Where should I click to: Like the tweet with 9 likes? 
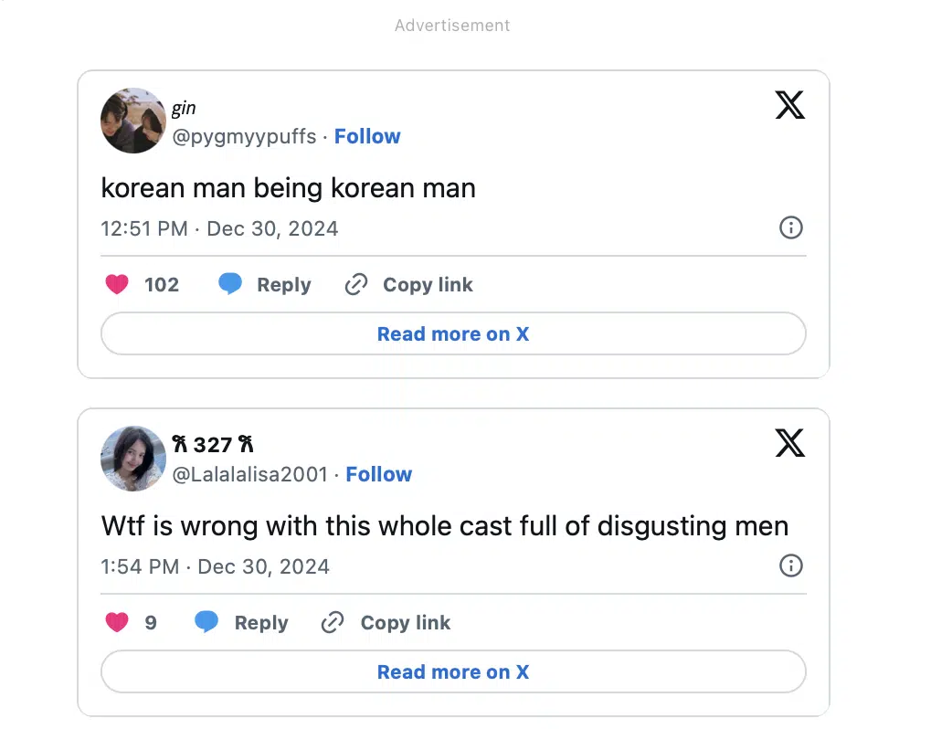[117, 623]
